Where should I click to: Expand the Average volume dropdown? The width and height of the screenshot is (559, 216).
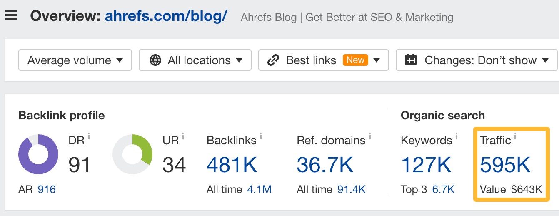(x=75, y=60)
